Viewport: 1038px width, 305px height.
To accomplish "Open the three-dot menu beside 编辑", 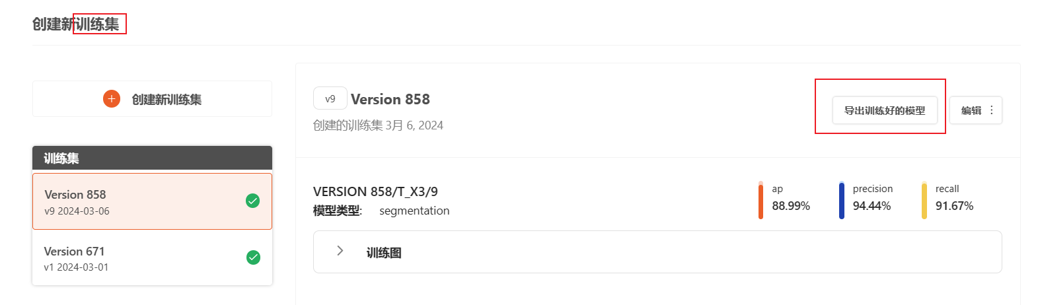I will click(992, 110).
